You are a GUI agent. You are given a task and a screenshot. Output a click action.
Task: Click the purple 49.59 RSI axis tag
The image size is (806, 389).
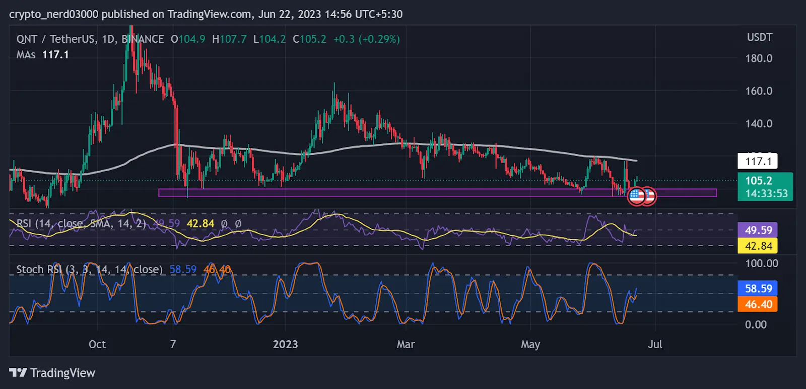click(x=758, y=230)
